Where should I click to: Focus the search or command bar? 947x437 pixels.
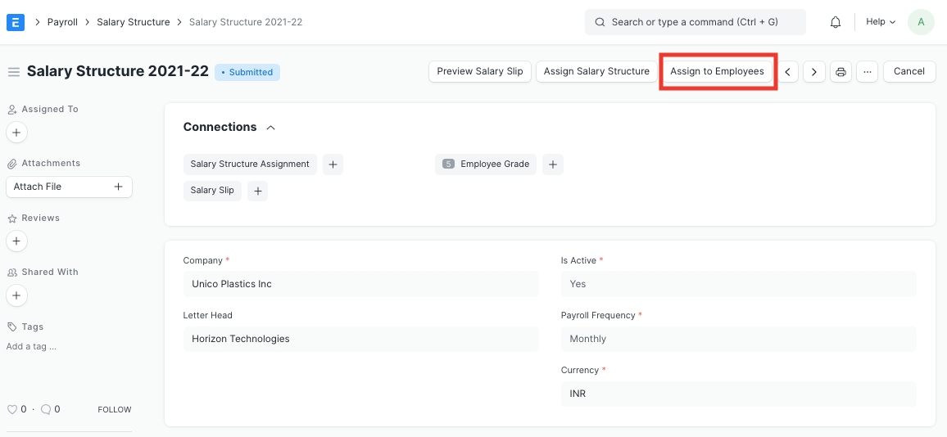[695, 22]
